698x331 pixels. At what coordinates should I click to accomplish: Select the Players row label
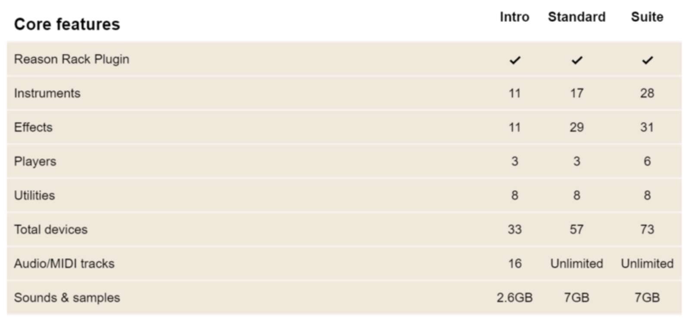[x=35, y=161]
